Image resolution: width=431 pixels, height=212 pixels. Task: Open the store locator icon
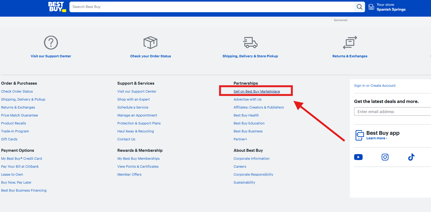371,7
